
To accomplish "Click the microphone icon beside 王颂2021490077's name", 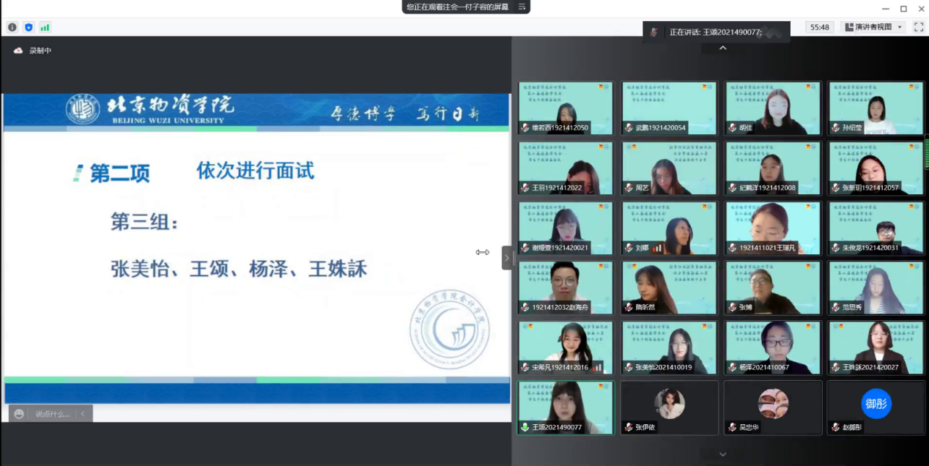I will coord(525,427).
